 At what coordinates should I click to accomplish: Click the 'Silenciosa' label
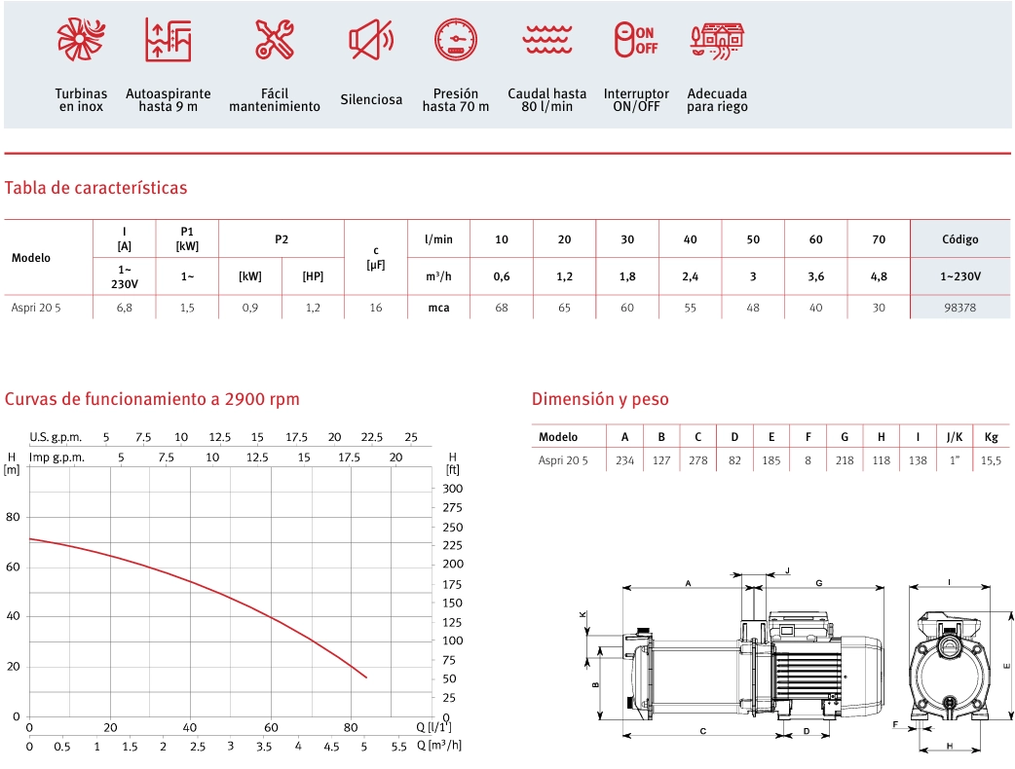coord(371,99)
